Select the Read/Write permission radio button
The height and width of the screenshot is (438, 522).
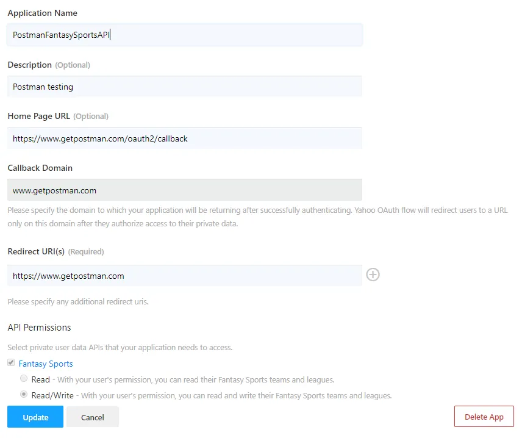pyautogui.click(x=23, y=395)
